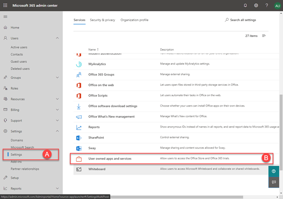Open the settings gear in header
283x199 pixels.
click(x=256, y=6)
